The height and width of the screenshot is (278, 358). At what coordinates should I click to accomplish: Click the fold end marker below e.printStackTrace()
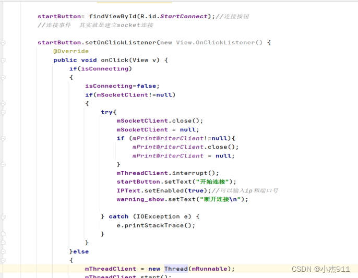3,234
